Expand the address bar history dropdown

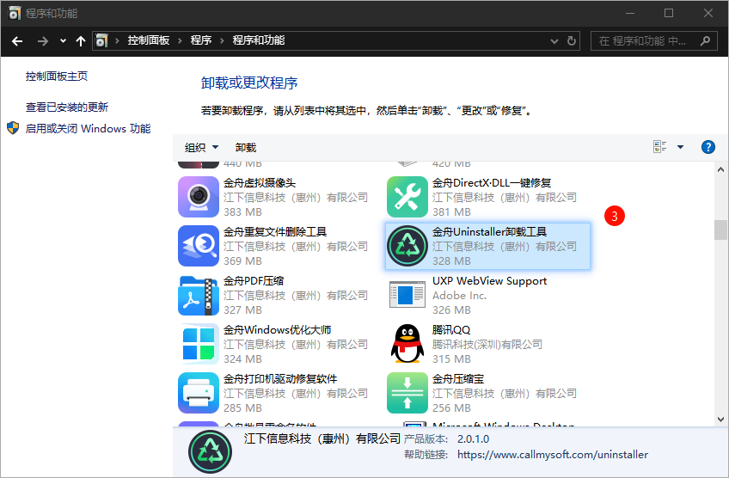pos(554,41)
